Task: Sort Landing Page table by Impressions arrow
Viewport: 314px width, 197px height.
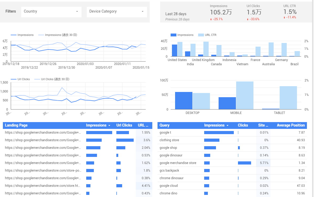Action: point(109,125)
